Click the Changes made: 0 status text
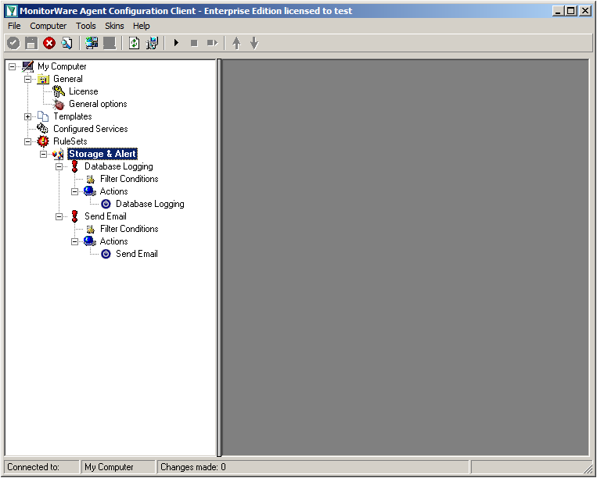597x478 pixels. [x=193, y=467]
